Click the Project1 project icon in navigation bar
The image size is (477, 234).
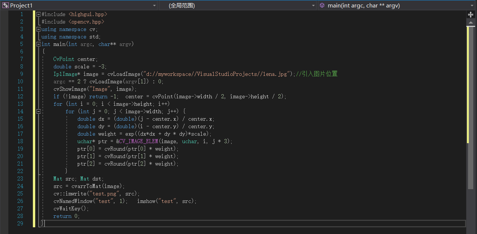pyautogui.click(x=5, y=5)
